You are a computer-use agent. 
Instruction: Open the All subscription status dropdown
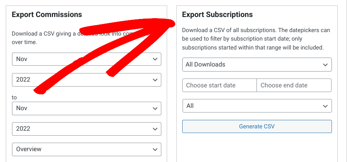[x=257, y=106]
